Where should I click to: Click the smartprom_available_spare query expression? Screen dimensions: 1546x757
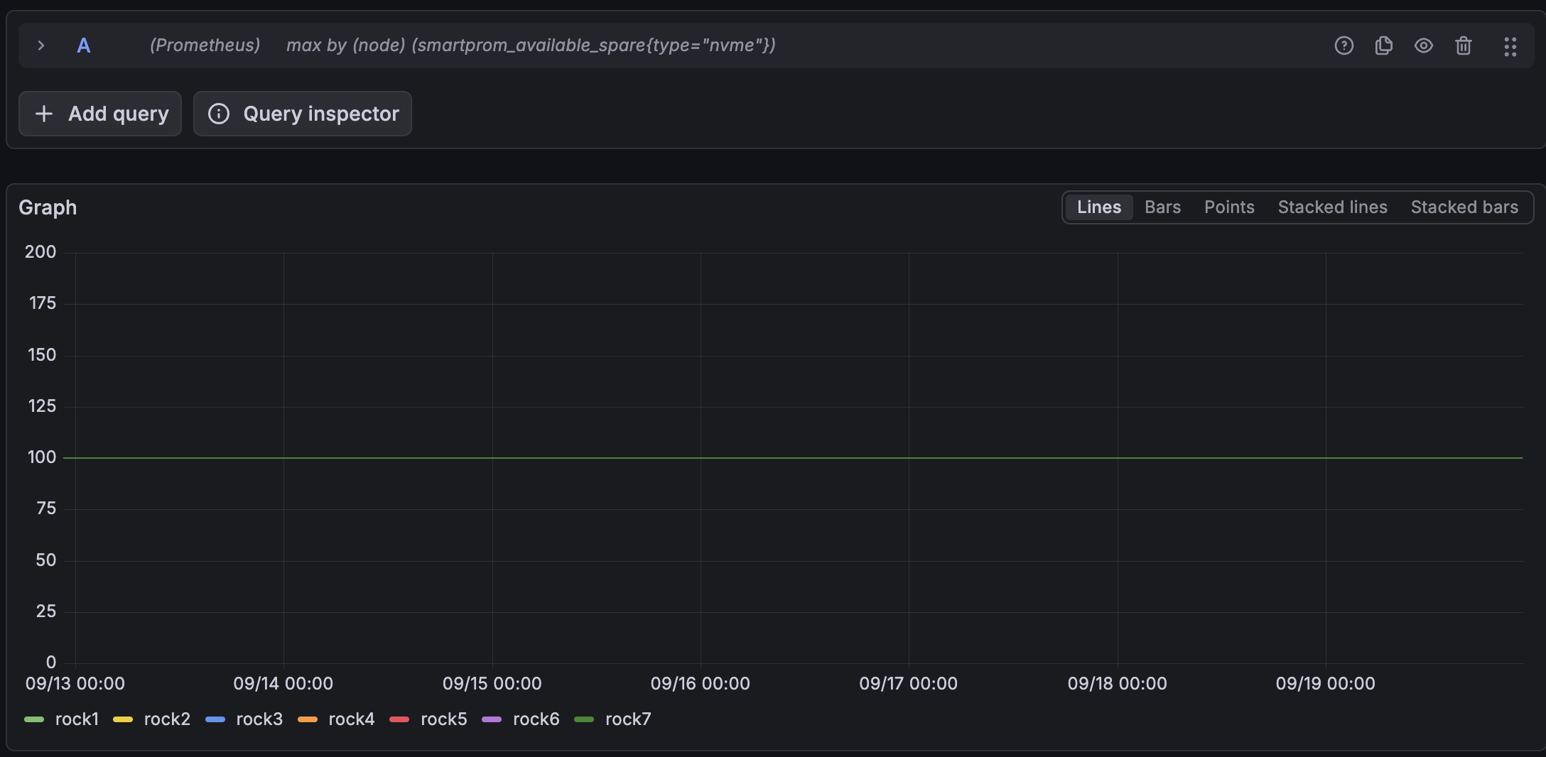(531, 45)
